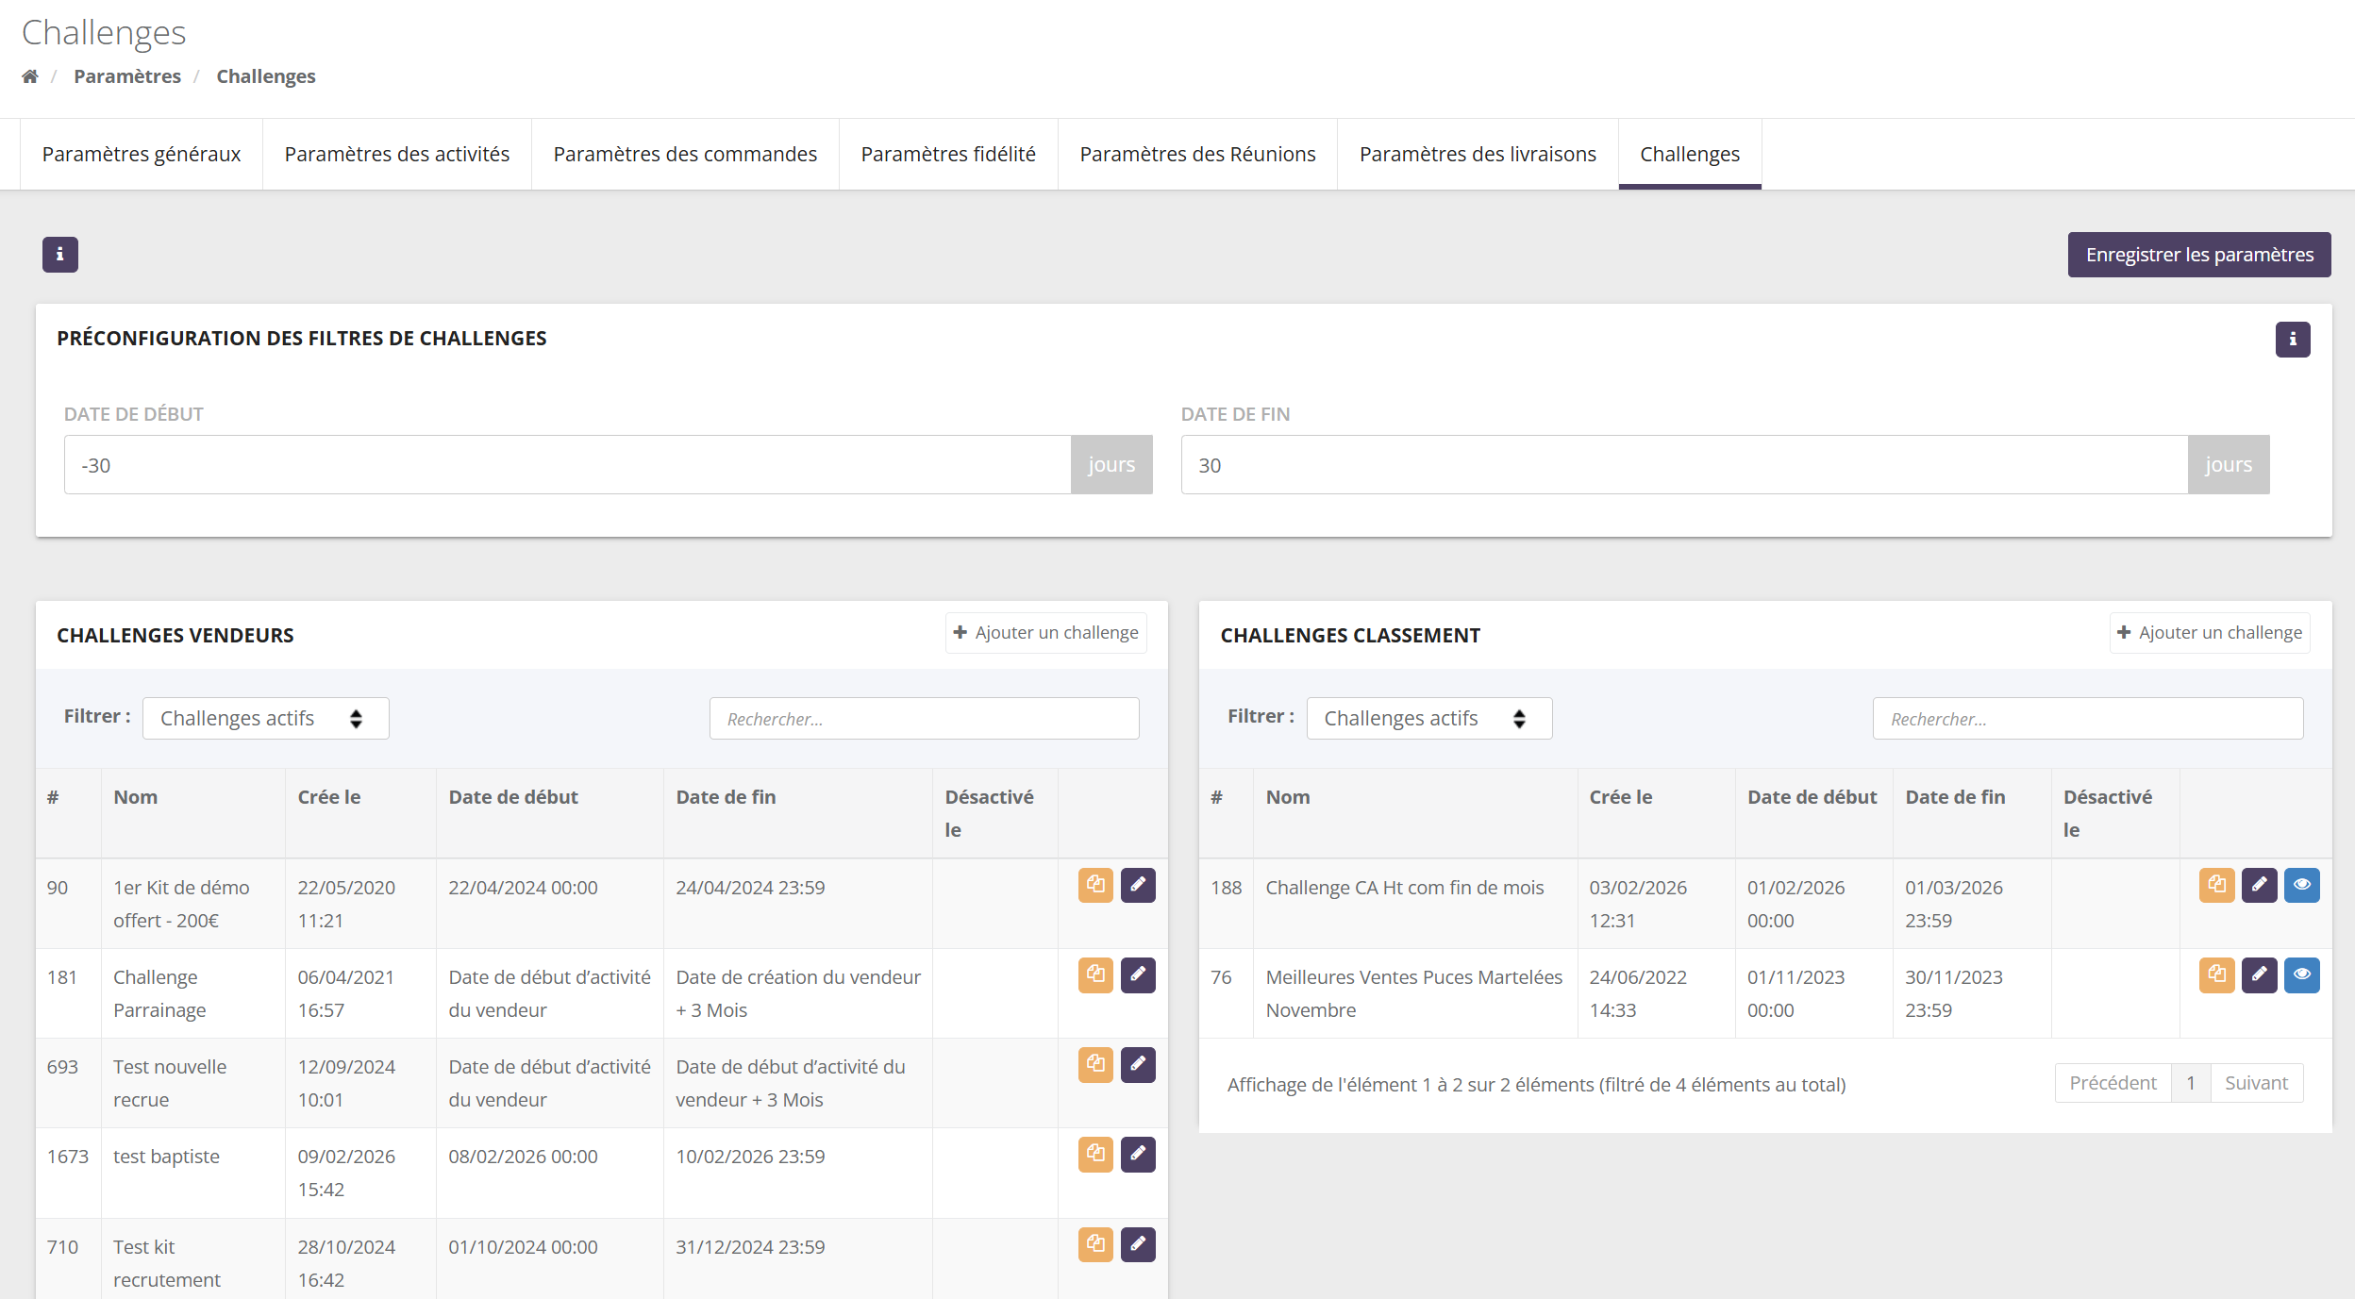Screen dimensions: 2355x1299
Task: Edit the Challenge Parrainage row
Action: click(x=1138, y=975)
